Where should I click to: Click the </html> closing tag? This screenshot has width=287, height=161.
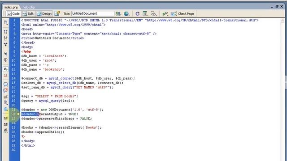[x=28, y=145]
